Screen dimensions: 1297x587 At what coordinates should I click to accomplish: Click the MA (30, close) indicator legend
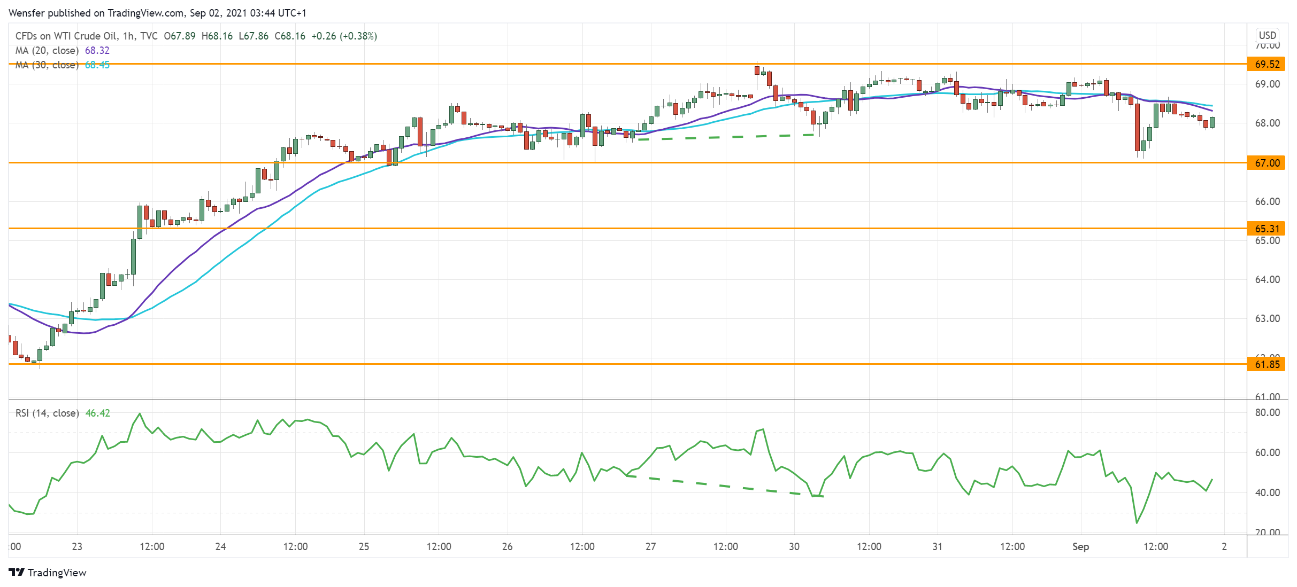point(47,65)
